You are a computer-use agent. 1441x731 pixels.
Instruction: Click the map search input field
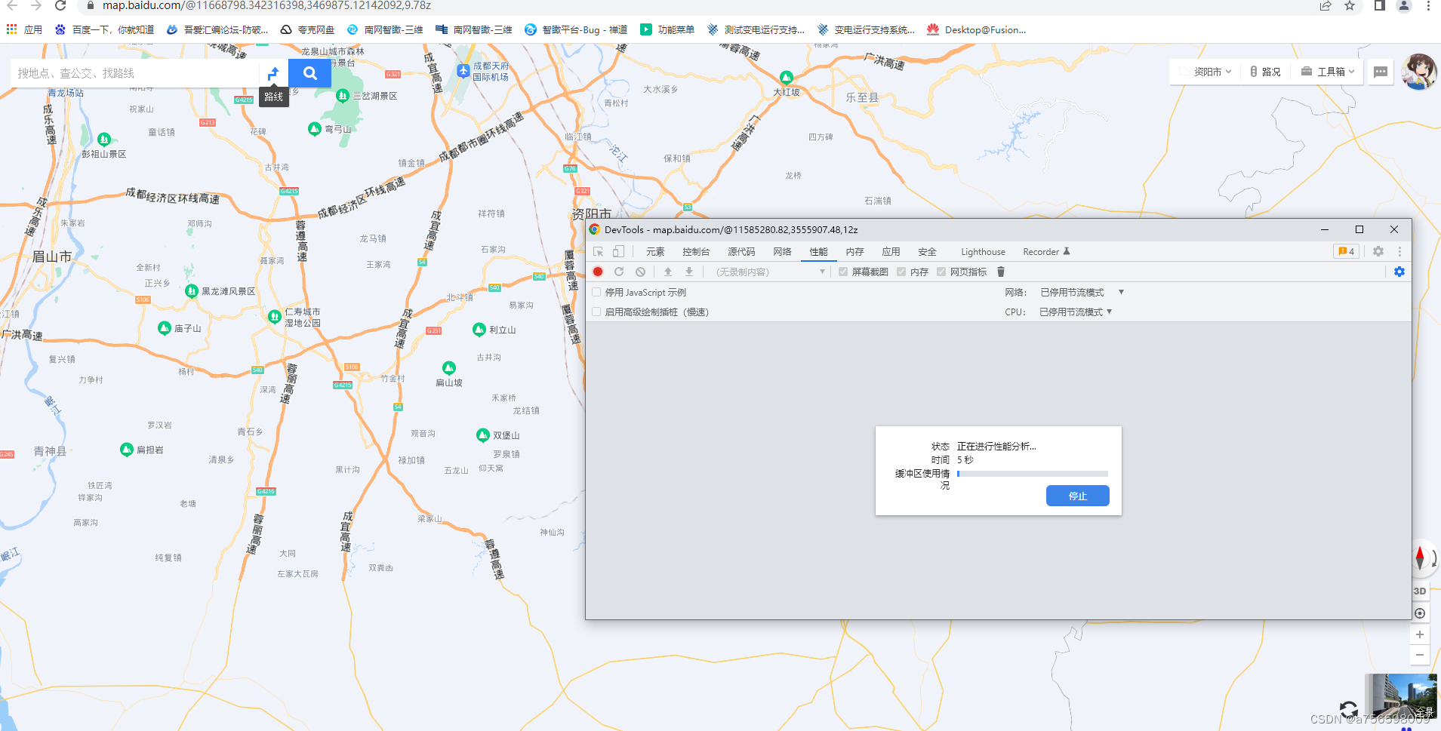(136, 73)
